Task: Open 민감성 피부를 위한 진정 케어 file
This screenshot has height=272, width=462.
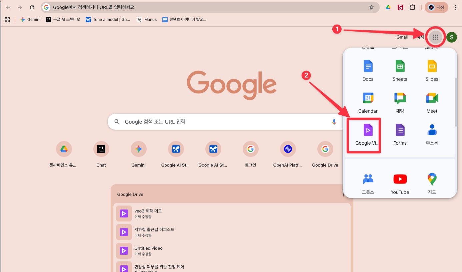Action: pos(232,267)
